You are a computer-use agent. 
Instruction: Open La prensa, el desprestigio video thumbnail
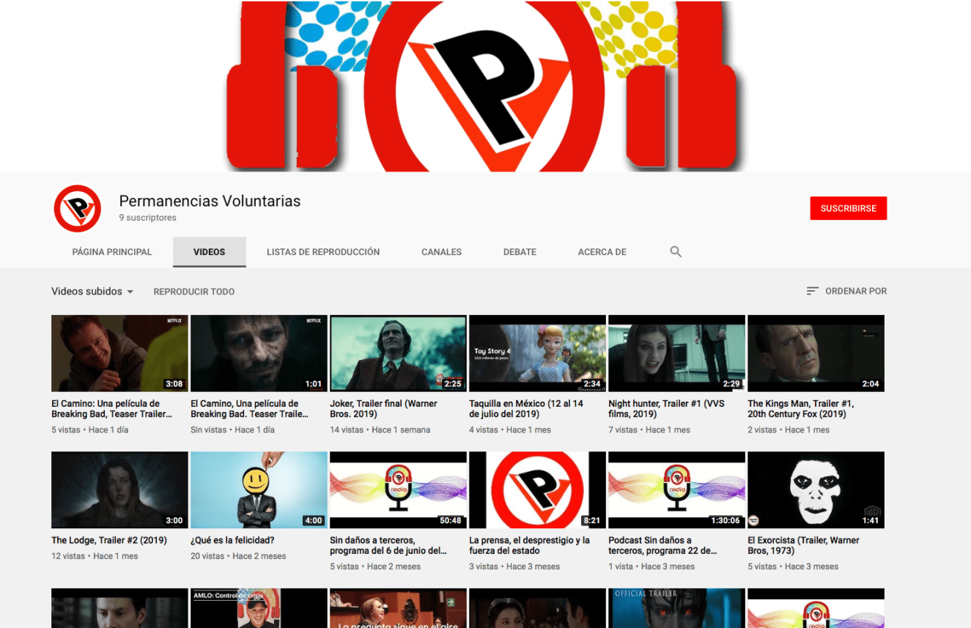(537, 490)
